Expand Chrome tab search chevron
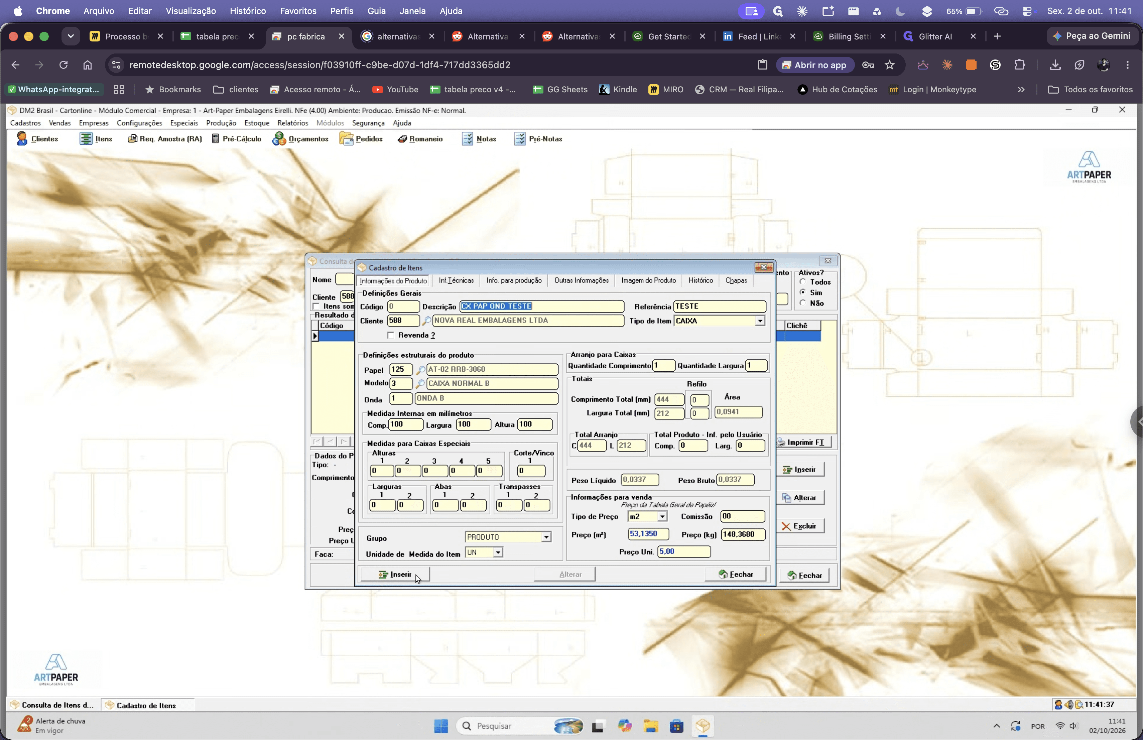 [71, 36]
